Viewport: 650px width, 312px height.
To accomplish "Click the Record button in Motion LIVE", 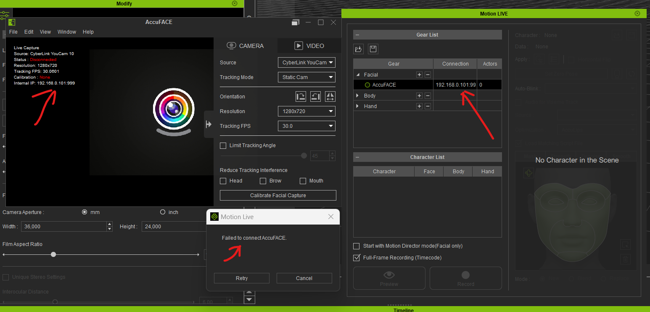I will (465, 278).
